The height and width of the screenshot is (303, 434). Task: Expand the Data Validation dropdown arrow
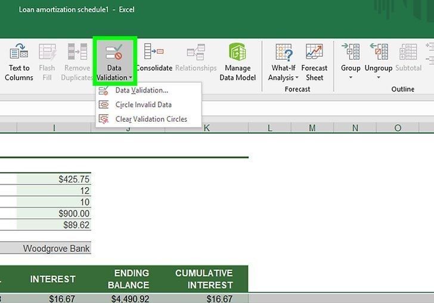pos(130,78)
